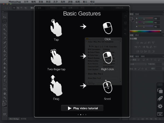Swap foreground and background colors

(x=7, y=101)
